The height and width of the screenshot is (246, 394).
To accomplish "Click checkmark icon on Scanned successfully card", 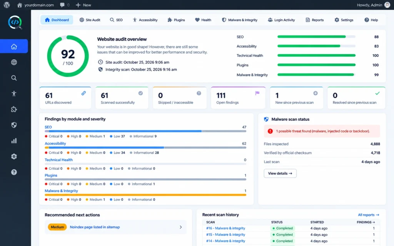I will pos(140,93).
